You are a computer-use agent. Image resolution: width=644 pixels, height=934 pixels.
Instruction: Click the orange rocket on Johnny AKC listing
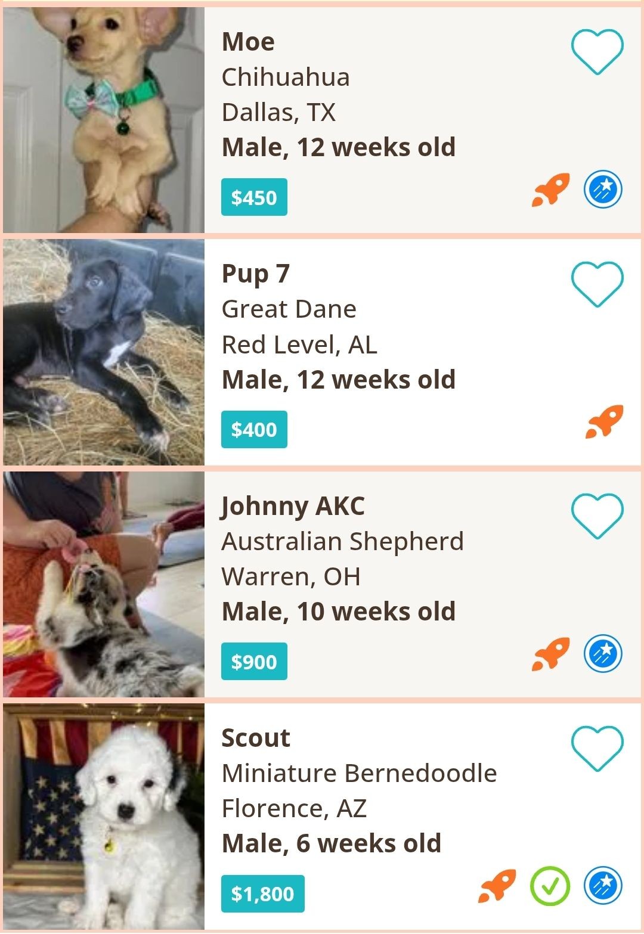click(x=550, y=654)
